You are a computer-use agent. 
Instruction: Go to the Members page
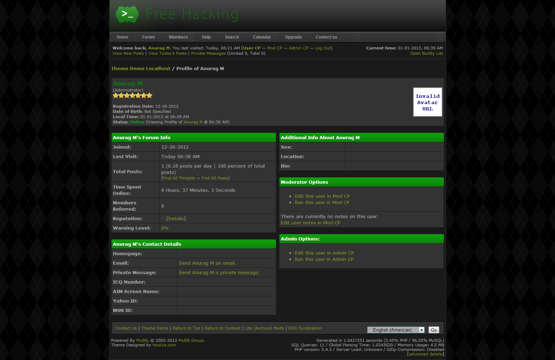[178, 37]
